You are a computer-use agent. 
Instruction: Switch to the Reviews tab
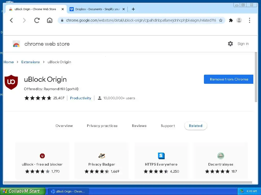tap(139, 126)
